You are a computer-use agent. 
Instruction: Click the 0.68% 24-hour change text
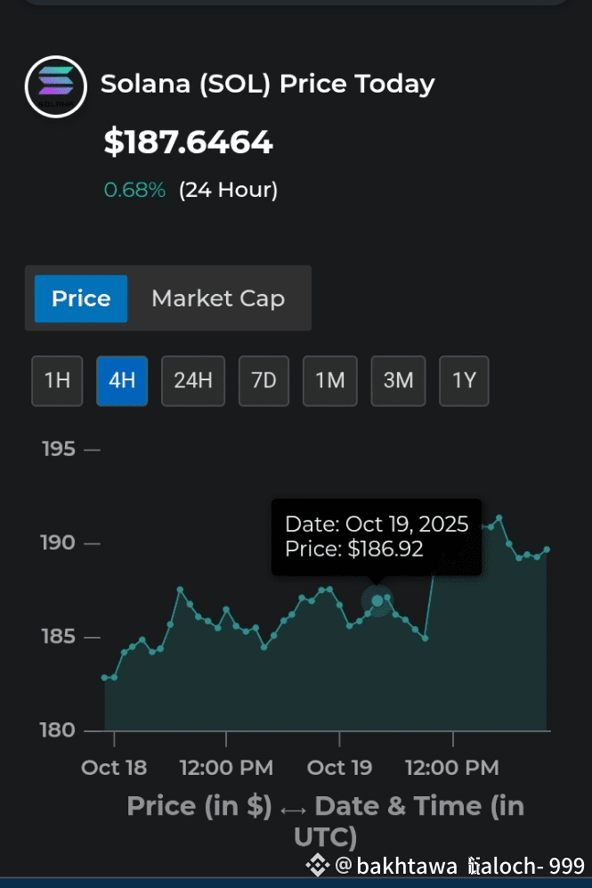(134, 190)
